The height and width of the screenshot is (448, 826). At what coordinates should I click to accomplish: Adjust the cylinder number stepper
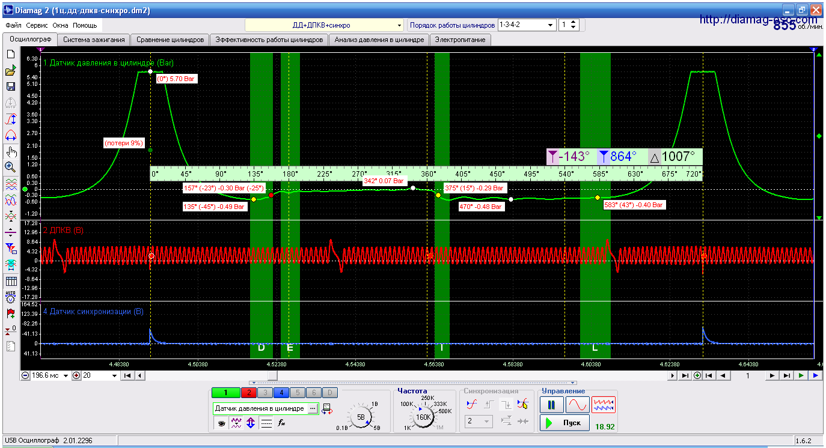(573, 25)
